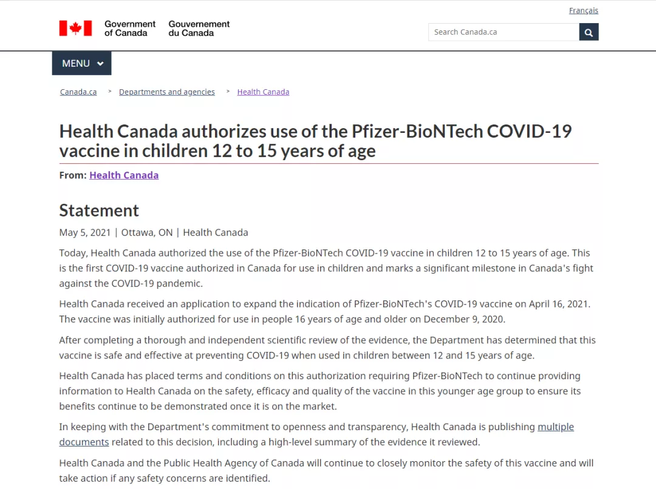Click the paragraph starting "Today, Health Canada authorized"
656x489 pixels.
[326, 268]
